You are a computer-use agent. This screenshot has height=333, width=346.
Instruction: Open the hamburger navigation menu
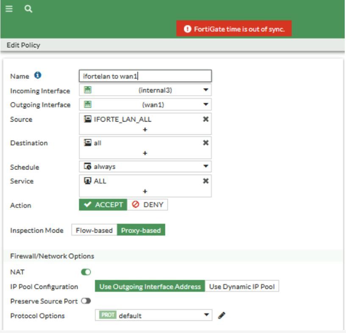[9, 9]
